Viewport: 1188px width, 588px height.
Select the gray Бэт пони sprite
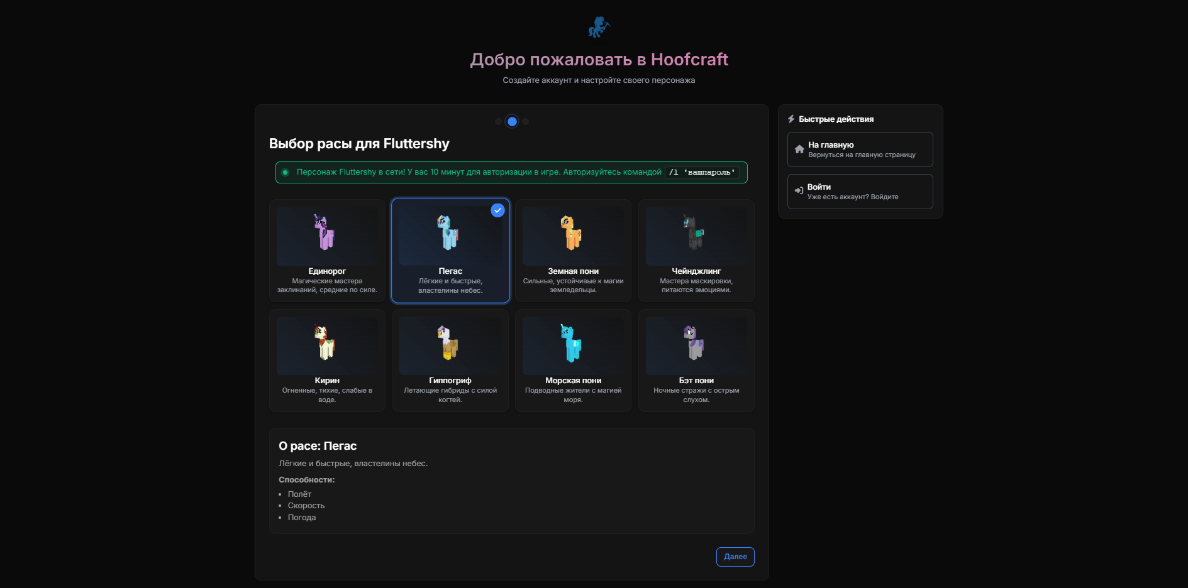(694, 342)
